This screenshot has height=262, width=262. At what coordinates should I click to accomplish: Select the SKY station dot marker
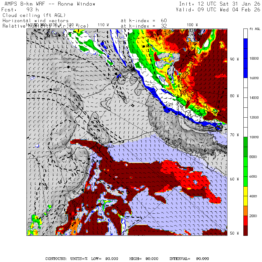(x=164, y=107)
